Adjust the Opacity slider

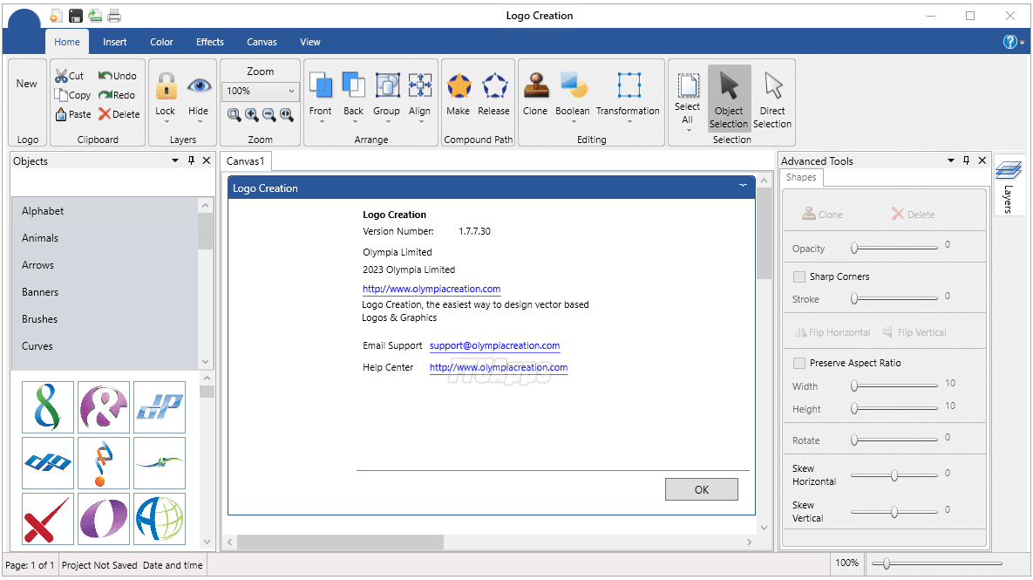[894, 249]
